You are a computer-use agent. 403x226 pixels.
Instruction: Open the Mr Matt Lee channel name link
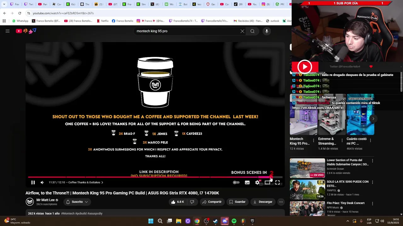(45, 200)
